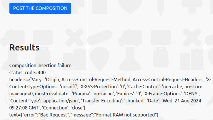
Task: Click the Results heading
Action: (x=24, y=47)
